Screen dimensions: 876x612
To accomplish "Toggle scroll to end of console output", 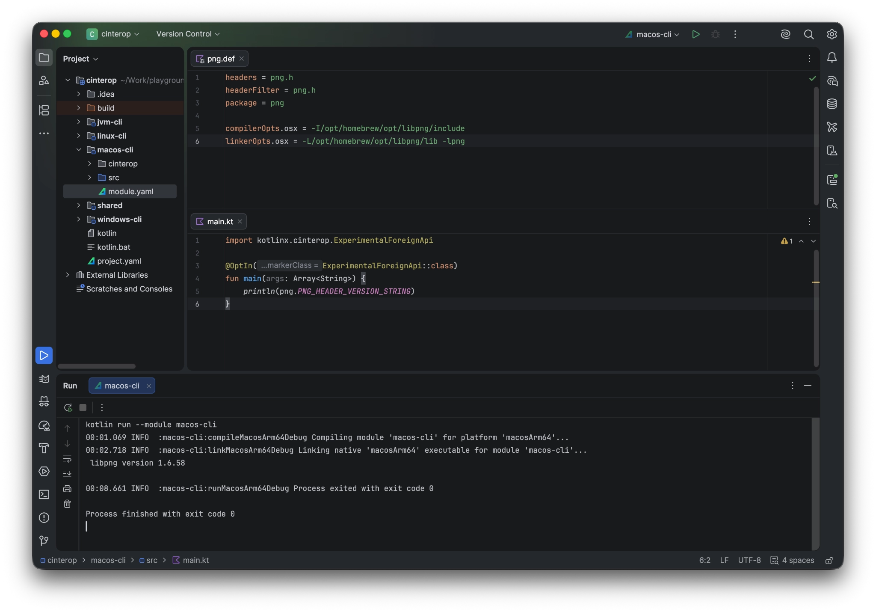I will coord(67,474).
